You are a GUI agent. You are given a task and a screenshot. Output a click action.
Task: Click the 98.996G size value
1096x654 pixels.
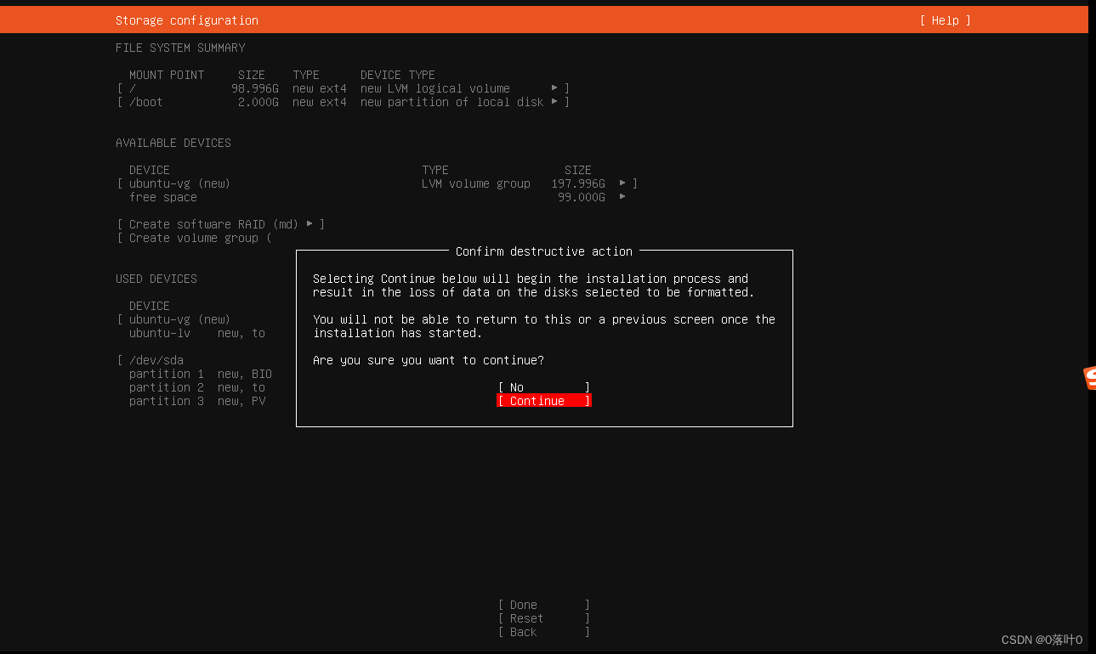click(x=254, y=88)
